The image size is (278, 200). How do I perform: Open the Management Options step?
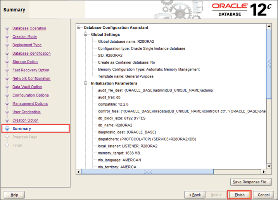click(30, 103)
